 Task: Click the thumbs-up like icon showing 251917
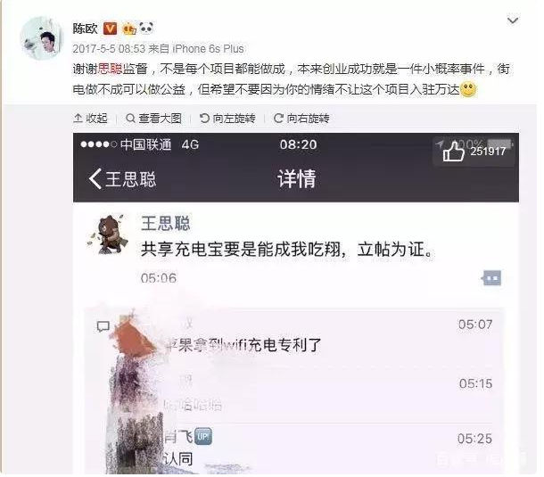click(x=453, y=152)
